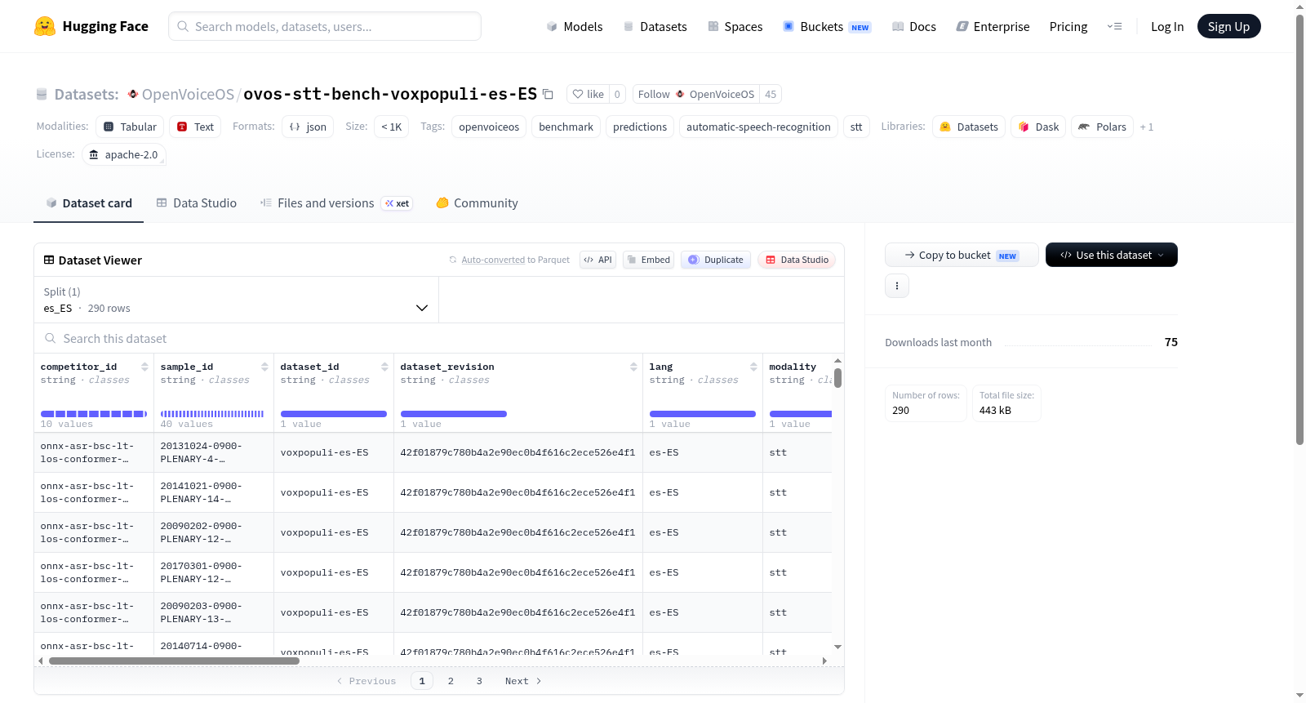
Task: Go to page 2 of results
Action: click(451, 681)
